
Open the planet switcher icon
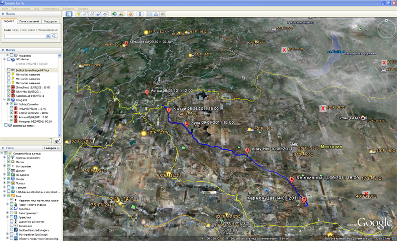(131, 14)
